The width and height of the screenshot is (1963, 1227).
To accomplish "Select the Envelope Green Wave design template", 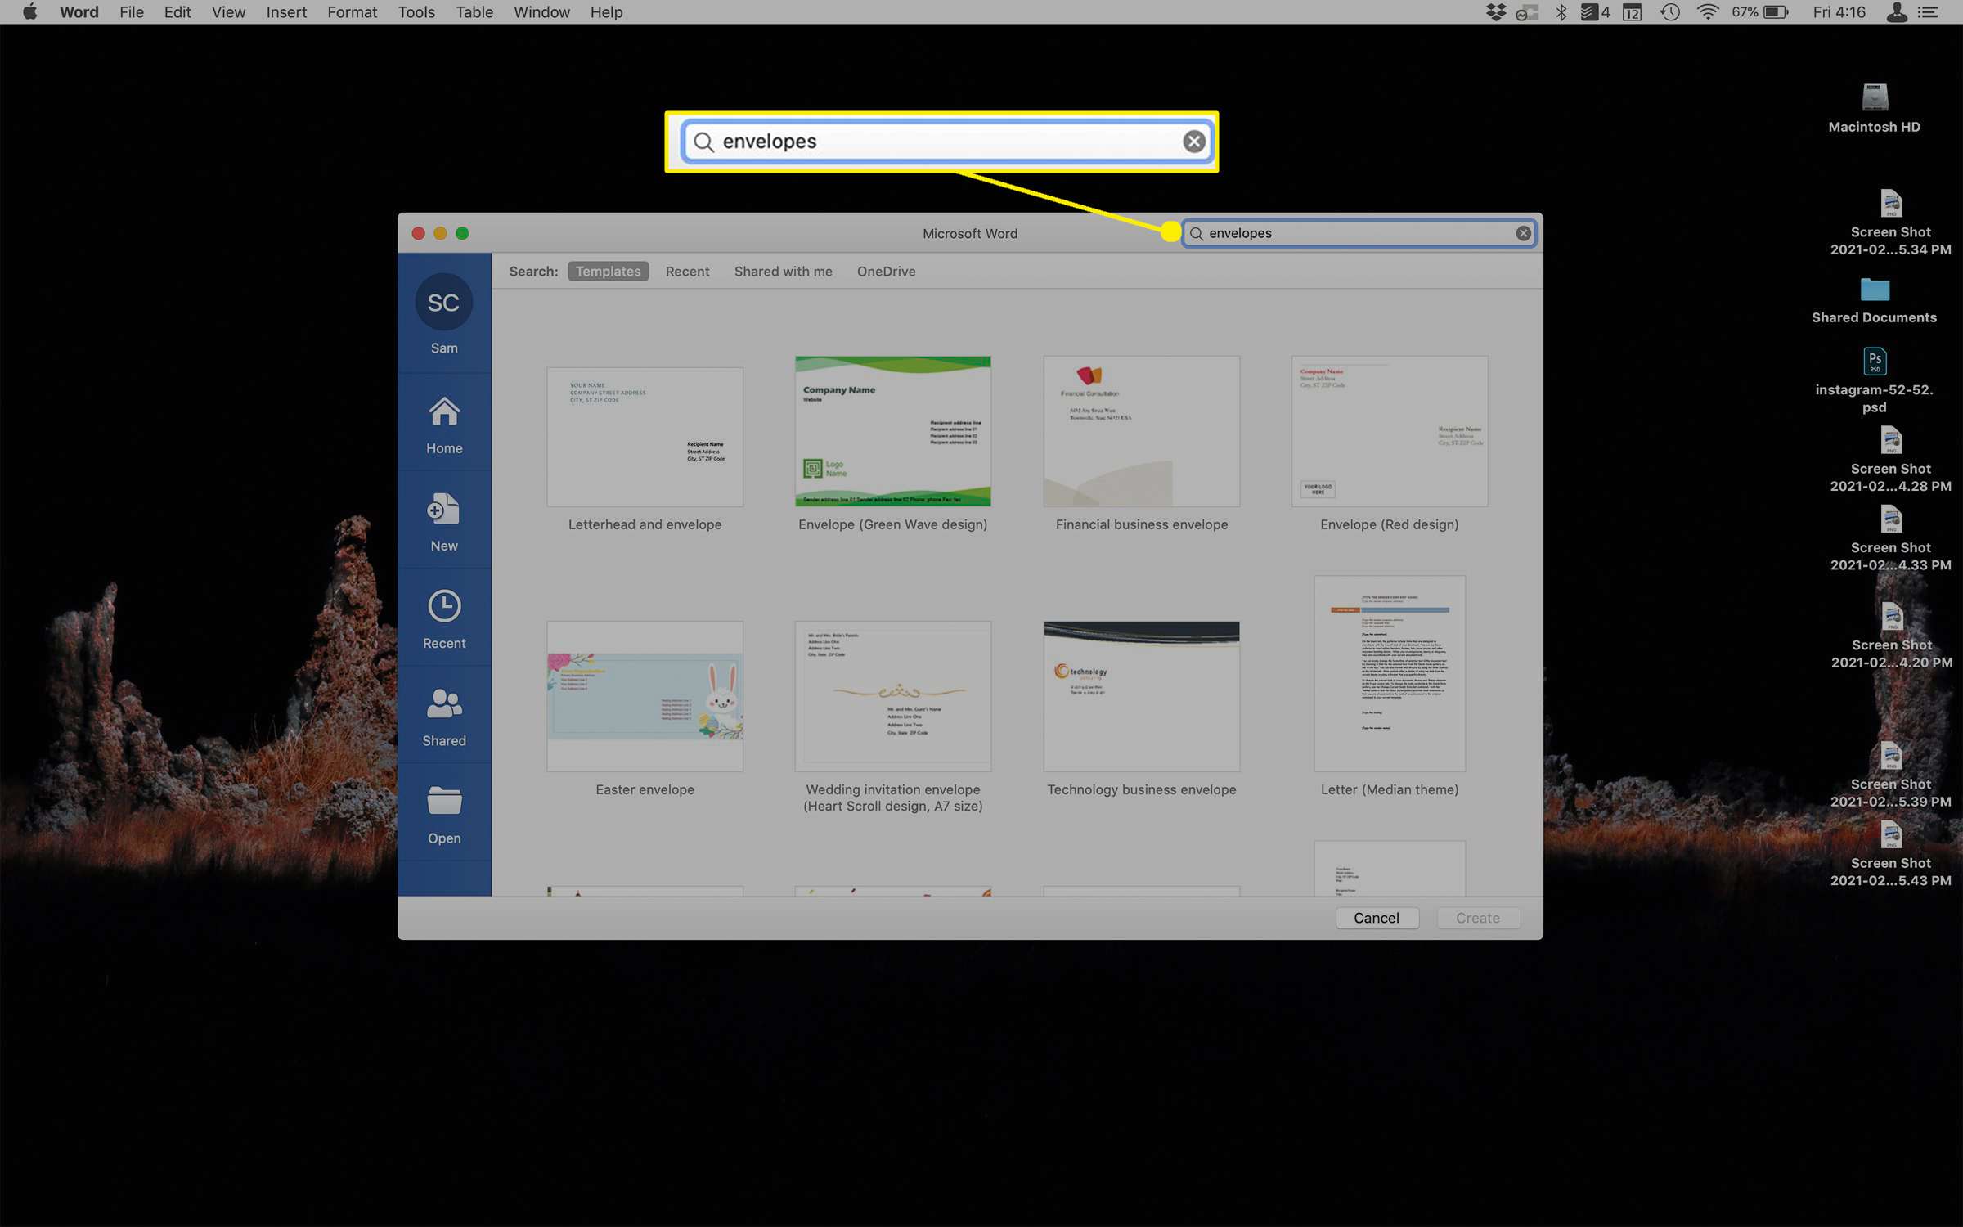I will tap(892, 431).
